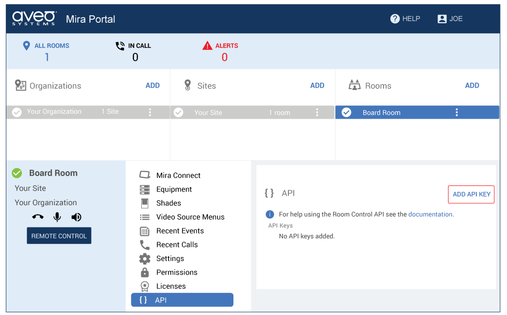Open the API documentation link

click(430, 215)
